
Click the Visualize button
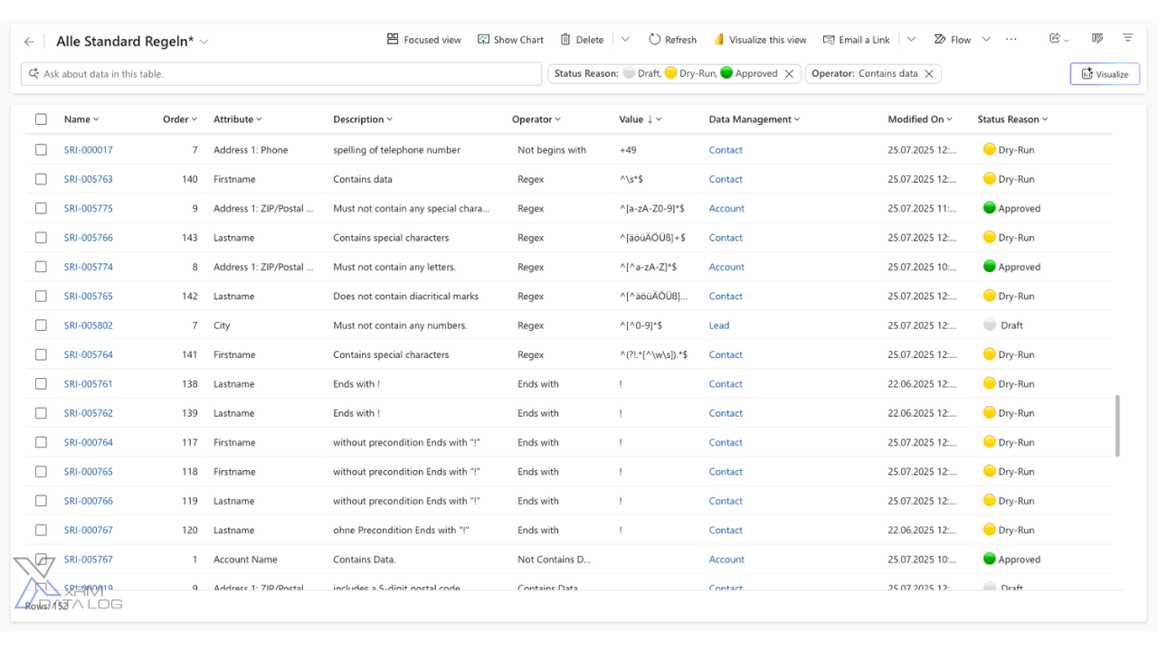pos(1105,74)
